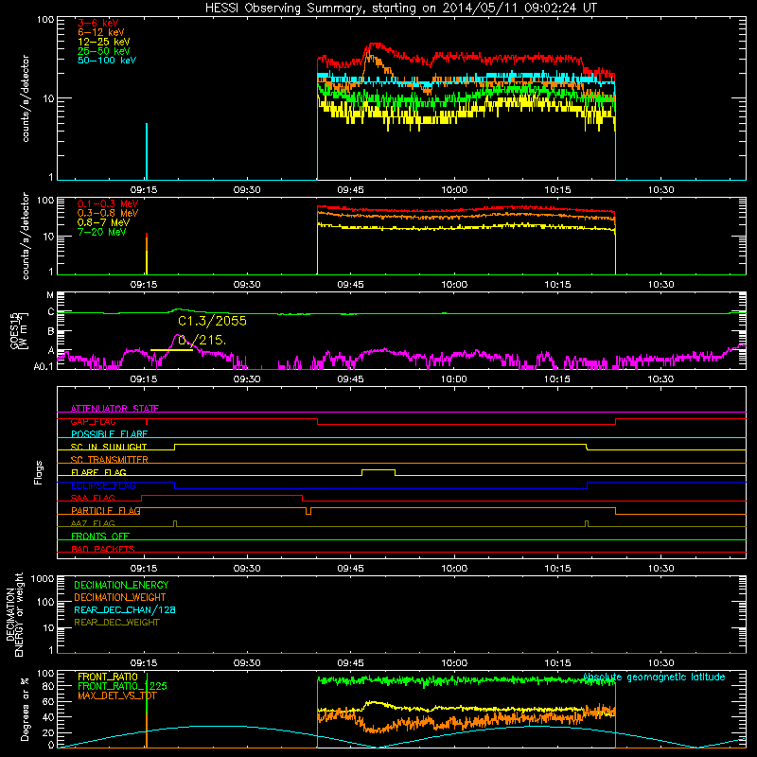Click the 0.3-0.8 MeV legend label

click(x=108, y=214)
